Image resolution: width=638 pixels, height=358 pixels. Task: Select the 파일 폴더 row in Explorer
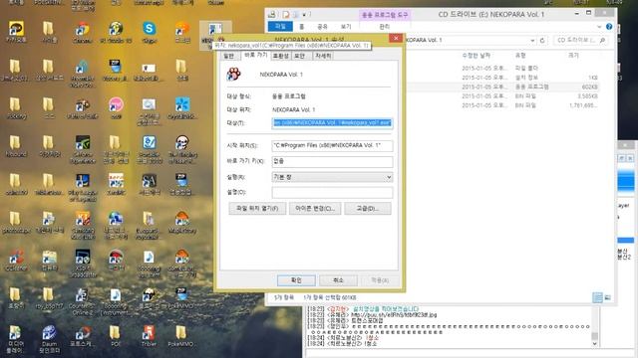(502, 69)
